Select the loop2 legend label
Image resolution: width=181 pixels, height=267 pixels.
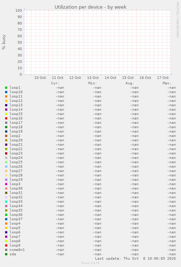[15, 136]
